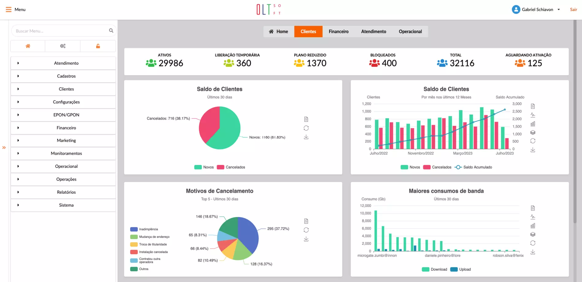This screenshot has height=282, width=582.
Task: Stack series on monthly Saldo de Clientes chart
Action: [x=533, y=132]
